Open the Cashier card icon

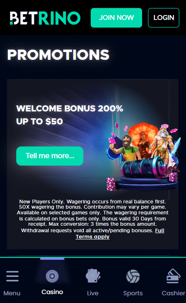click(x=173, y=276)
